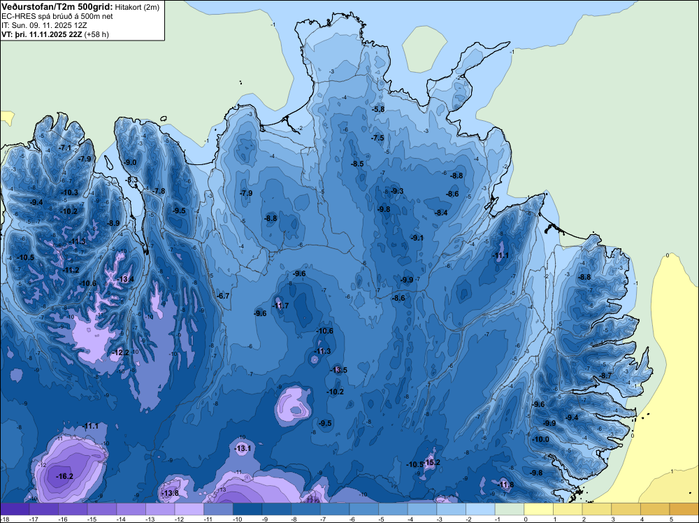Click the -15.2 temperature label
Image resolution: width=699 pixels, height=523 pixels.
pos(432,462)
